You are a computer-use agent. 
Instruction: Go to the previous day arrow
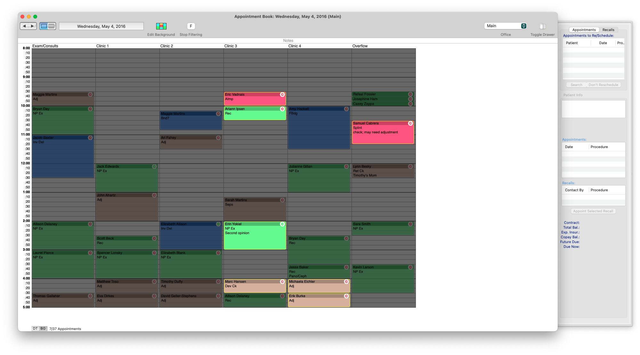click(24, 26)
